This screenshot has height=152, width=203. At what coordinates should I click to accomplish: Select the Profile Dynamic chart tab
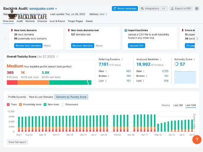[17, 97]
